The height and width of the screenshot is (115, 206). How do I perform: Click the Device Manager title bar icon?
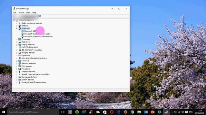point(14,9)
